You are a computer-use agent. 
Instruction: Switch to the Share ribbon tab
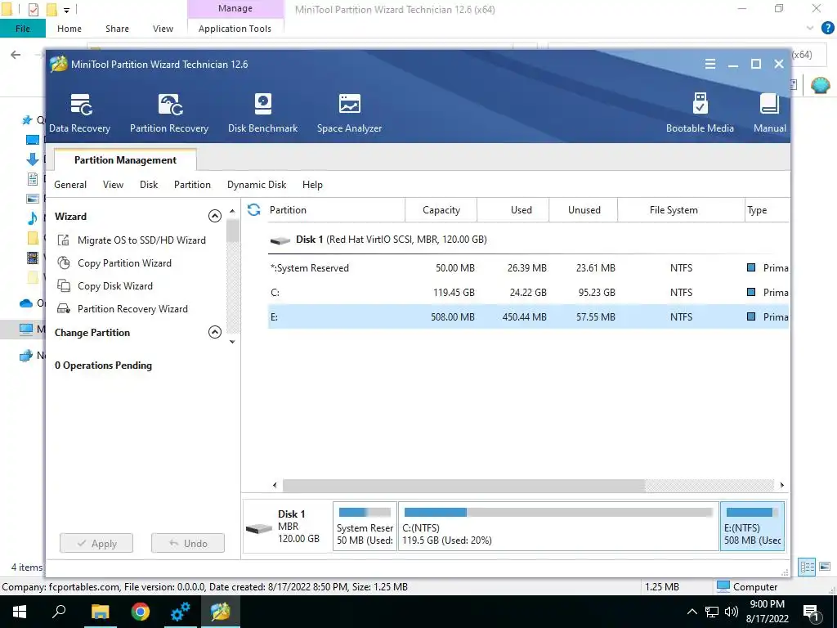(x=117, y=29)
